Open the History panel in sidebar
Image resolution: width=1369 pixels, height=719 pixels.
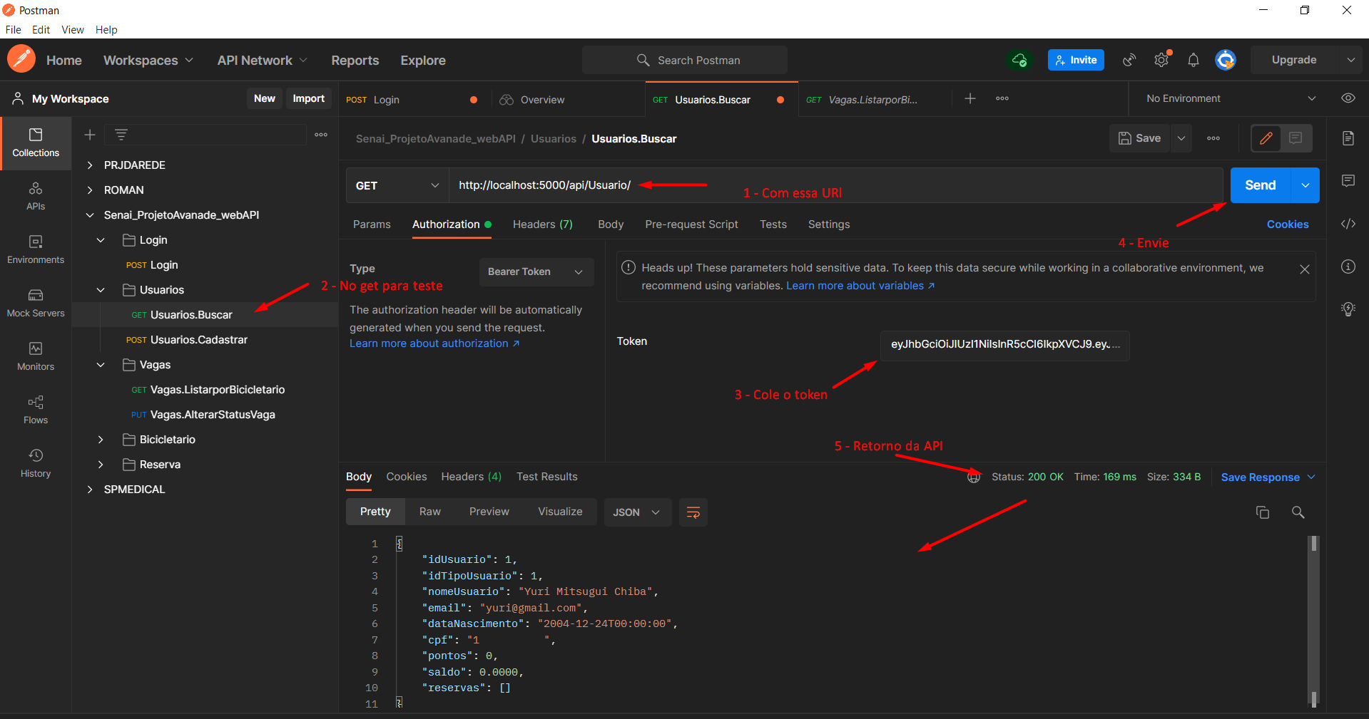pyautogui.click(x=36, y=464)
